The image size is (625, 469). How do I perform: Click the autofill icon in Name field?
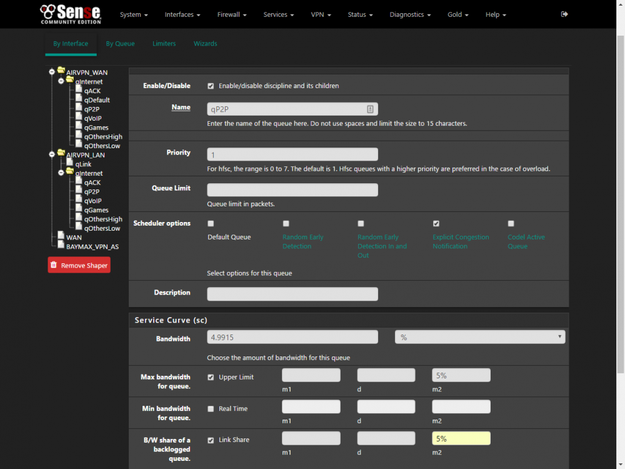(370, 109)
